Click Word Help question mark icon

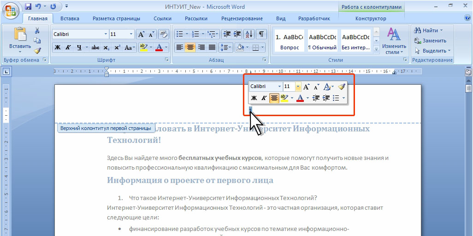coord(467,18)
